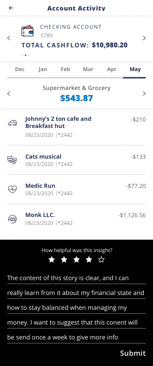
Task: Open the Monk LLC. transaction
Action: pyautogui.click(x=76, y=219)
